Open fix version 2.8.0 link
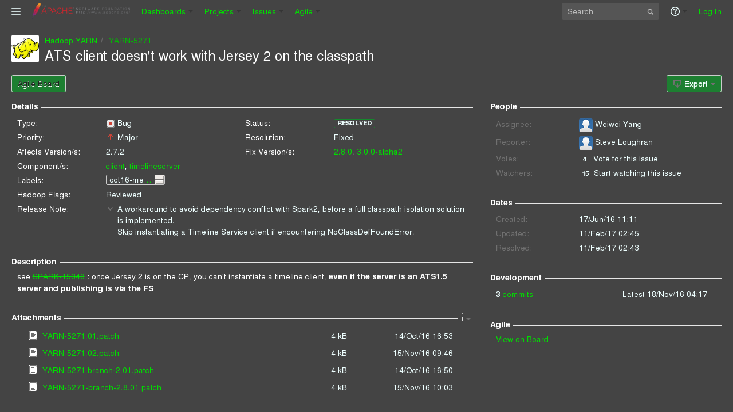733x412 pixels. (343, 152)
